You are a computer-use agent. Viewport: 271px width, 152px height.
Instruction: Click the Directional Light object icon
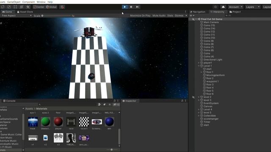tap(202, 60)
